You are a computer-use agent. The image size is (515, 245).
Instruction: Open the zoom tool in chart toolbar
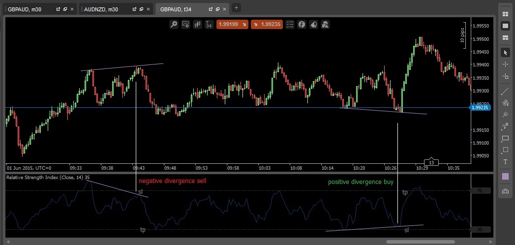[174, 24]
